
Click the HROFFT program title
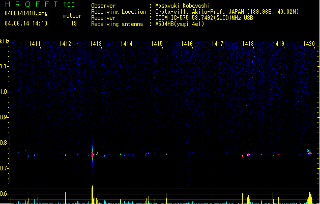[32, 4]
